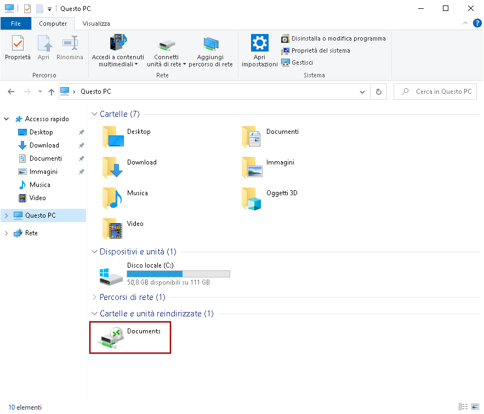Open Proprietà del sistema
The width and height of the screenshot is (484, 414).
pyautogui.click(x=316, y=50)
